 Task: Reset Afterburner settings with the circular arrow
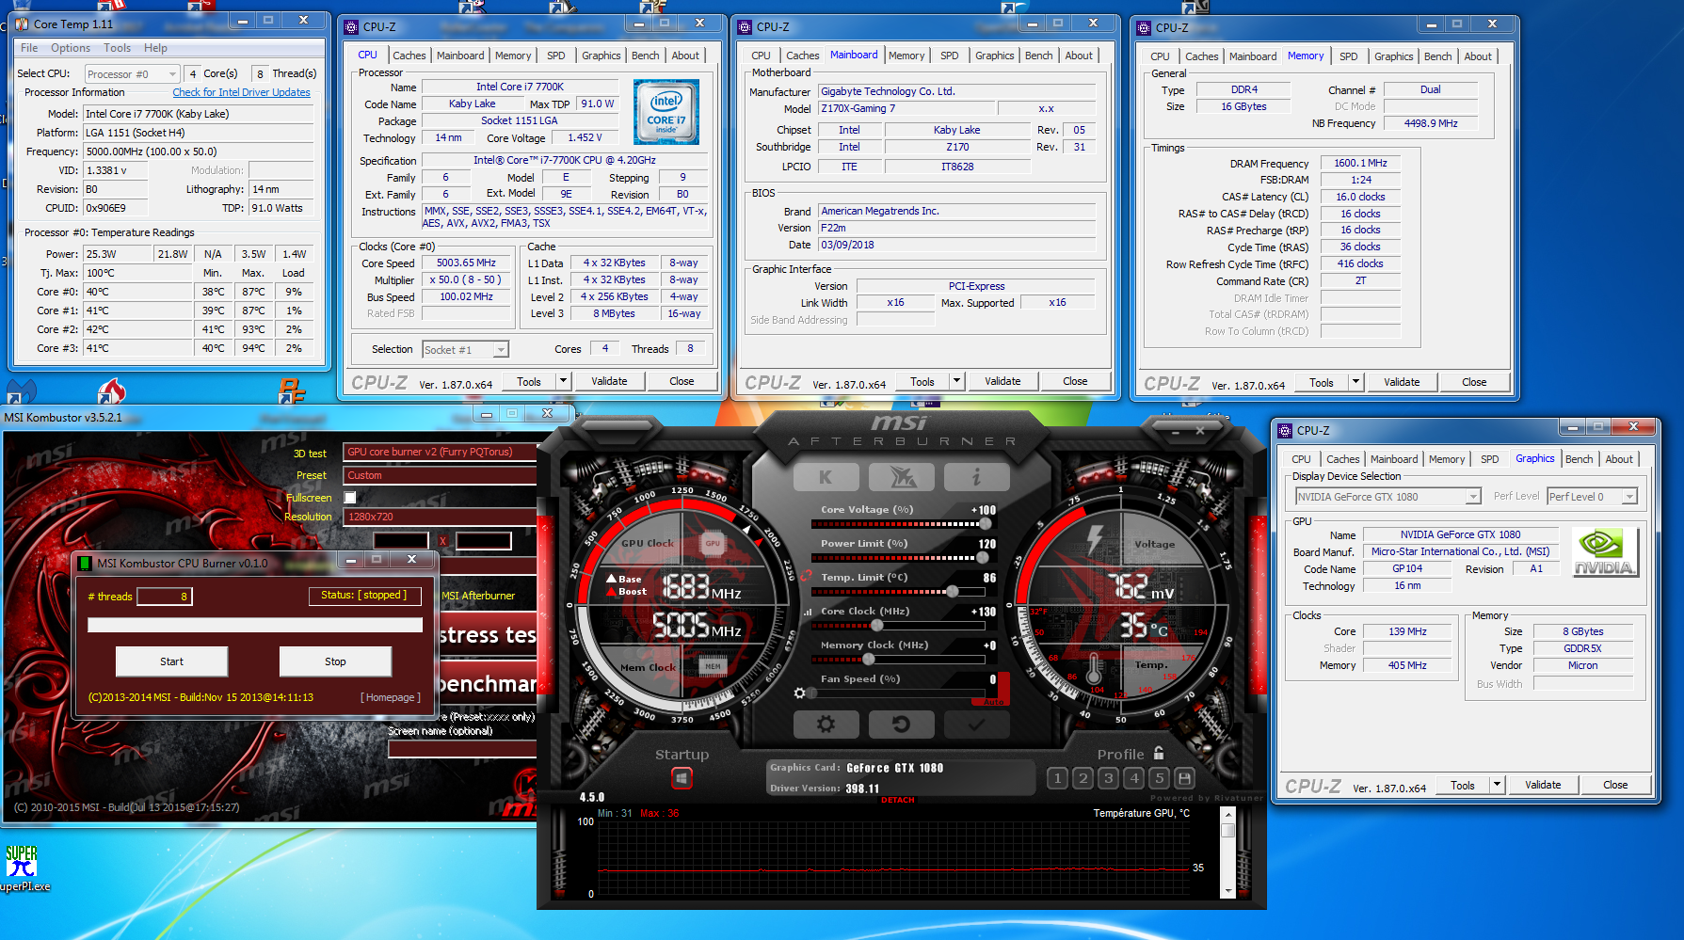click(x=902, y=724)
